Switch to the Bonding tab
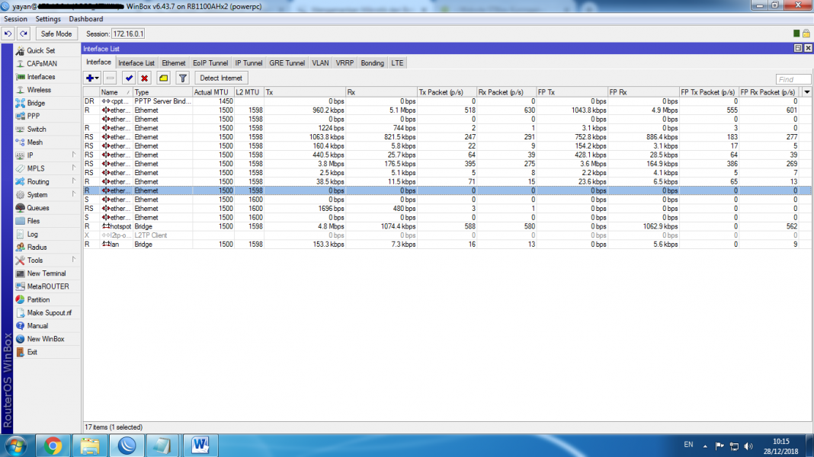The image size is (814, 457). point(372,62)
